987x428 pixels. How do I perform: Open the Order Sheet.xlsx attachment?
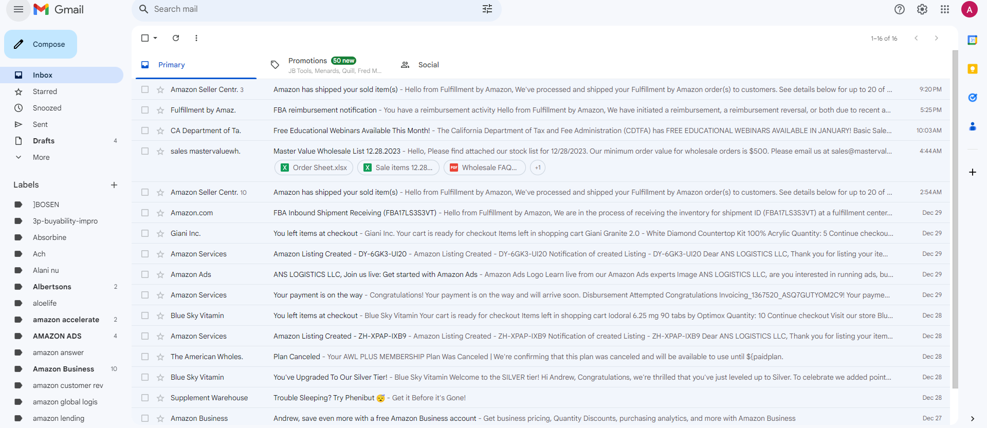(314, 168)
